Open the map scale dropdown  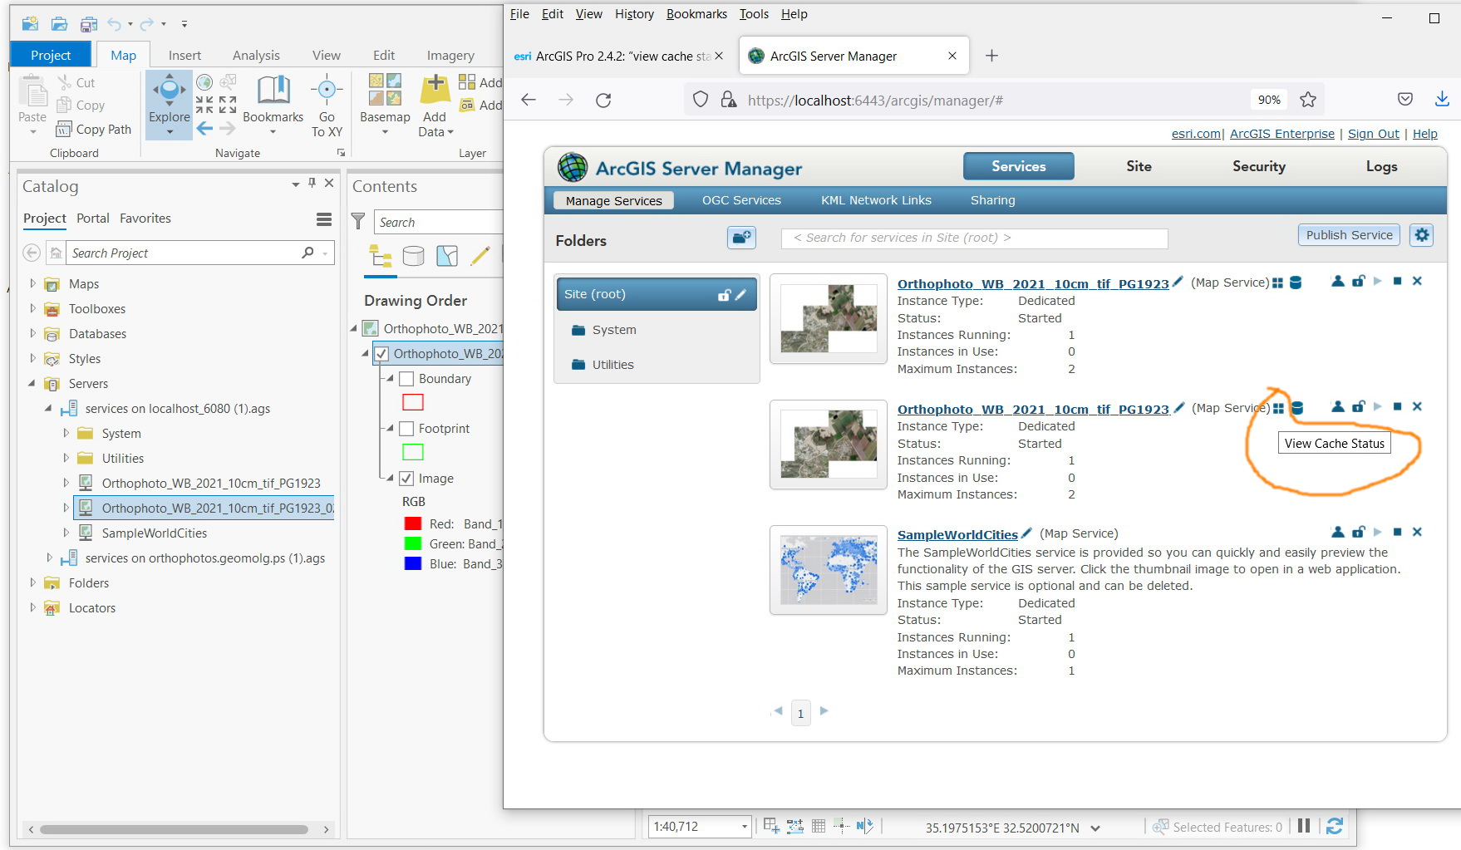[x=744, y=826]
